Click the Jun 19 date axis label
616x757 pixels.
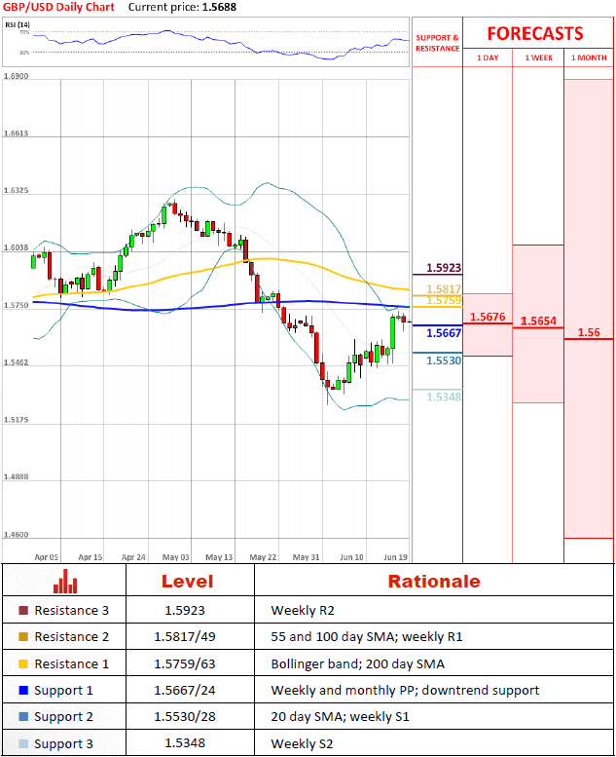[395, 557]
